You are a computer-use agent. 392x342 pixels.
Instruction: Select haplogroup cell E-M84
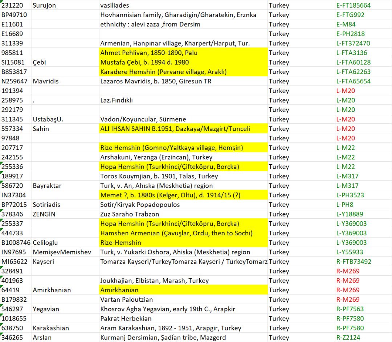(363, 24)
